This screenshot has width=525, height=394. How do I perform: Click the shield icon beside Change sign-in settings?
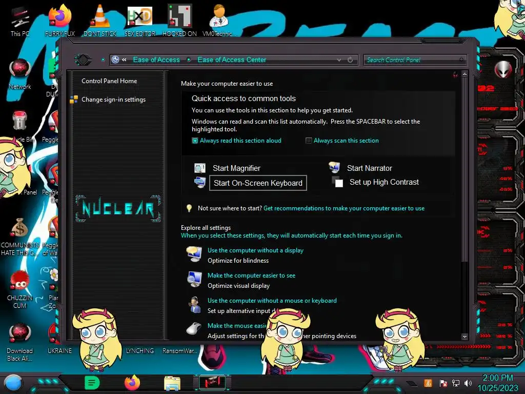pyautogui.click(x=74, y=100)
